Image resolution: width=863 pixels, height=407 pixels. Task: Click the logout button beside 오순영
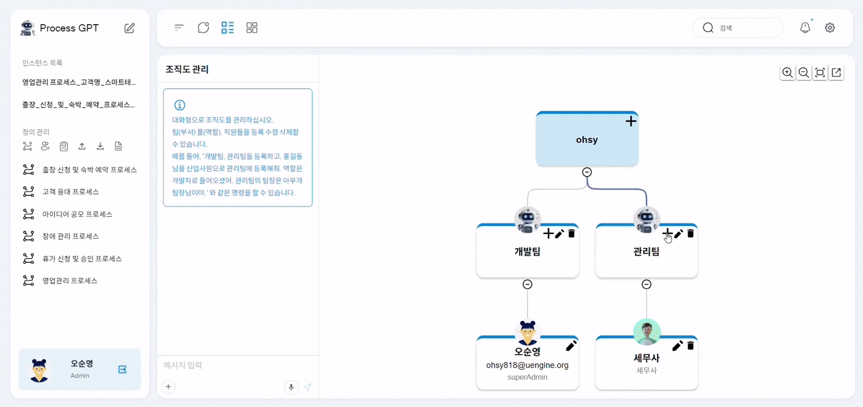[x=122, y=369]
